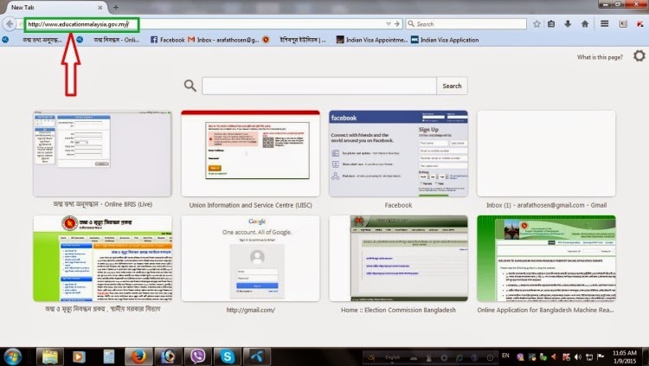Open the Firefox hamburger menu
The image size is (649, 366).
tap(604, 24)
